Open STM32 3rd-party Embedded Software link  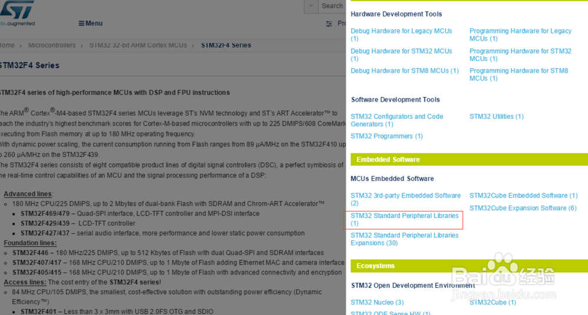[x=405, y=199]
